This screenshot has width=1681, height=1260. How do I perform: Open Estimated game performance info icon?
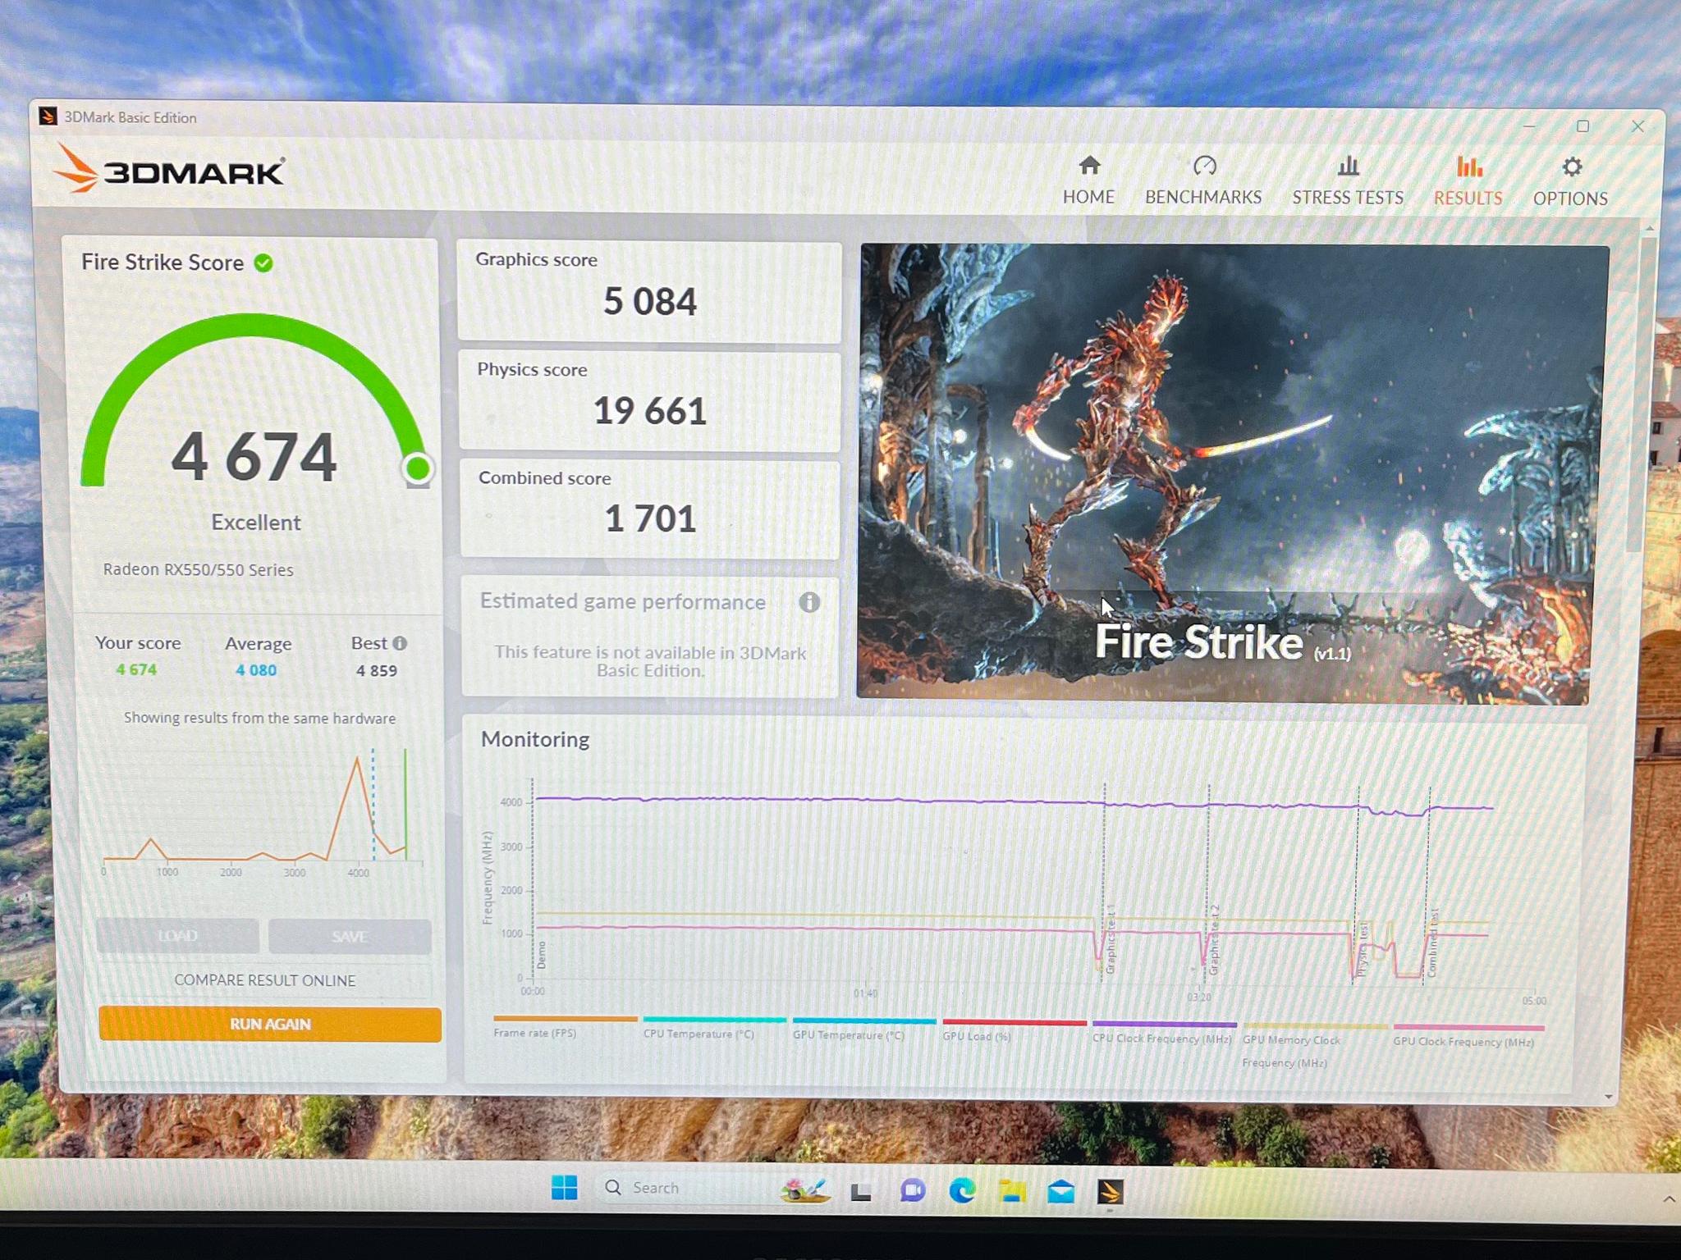click(809, 603)
